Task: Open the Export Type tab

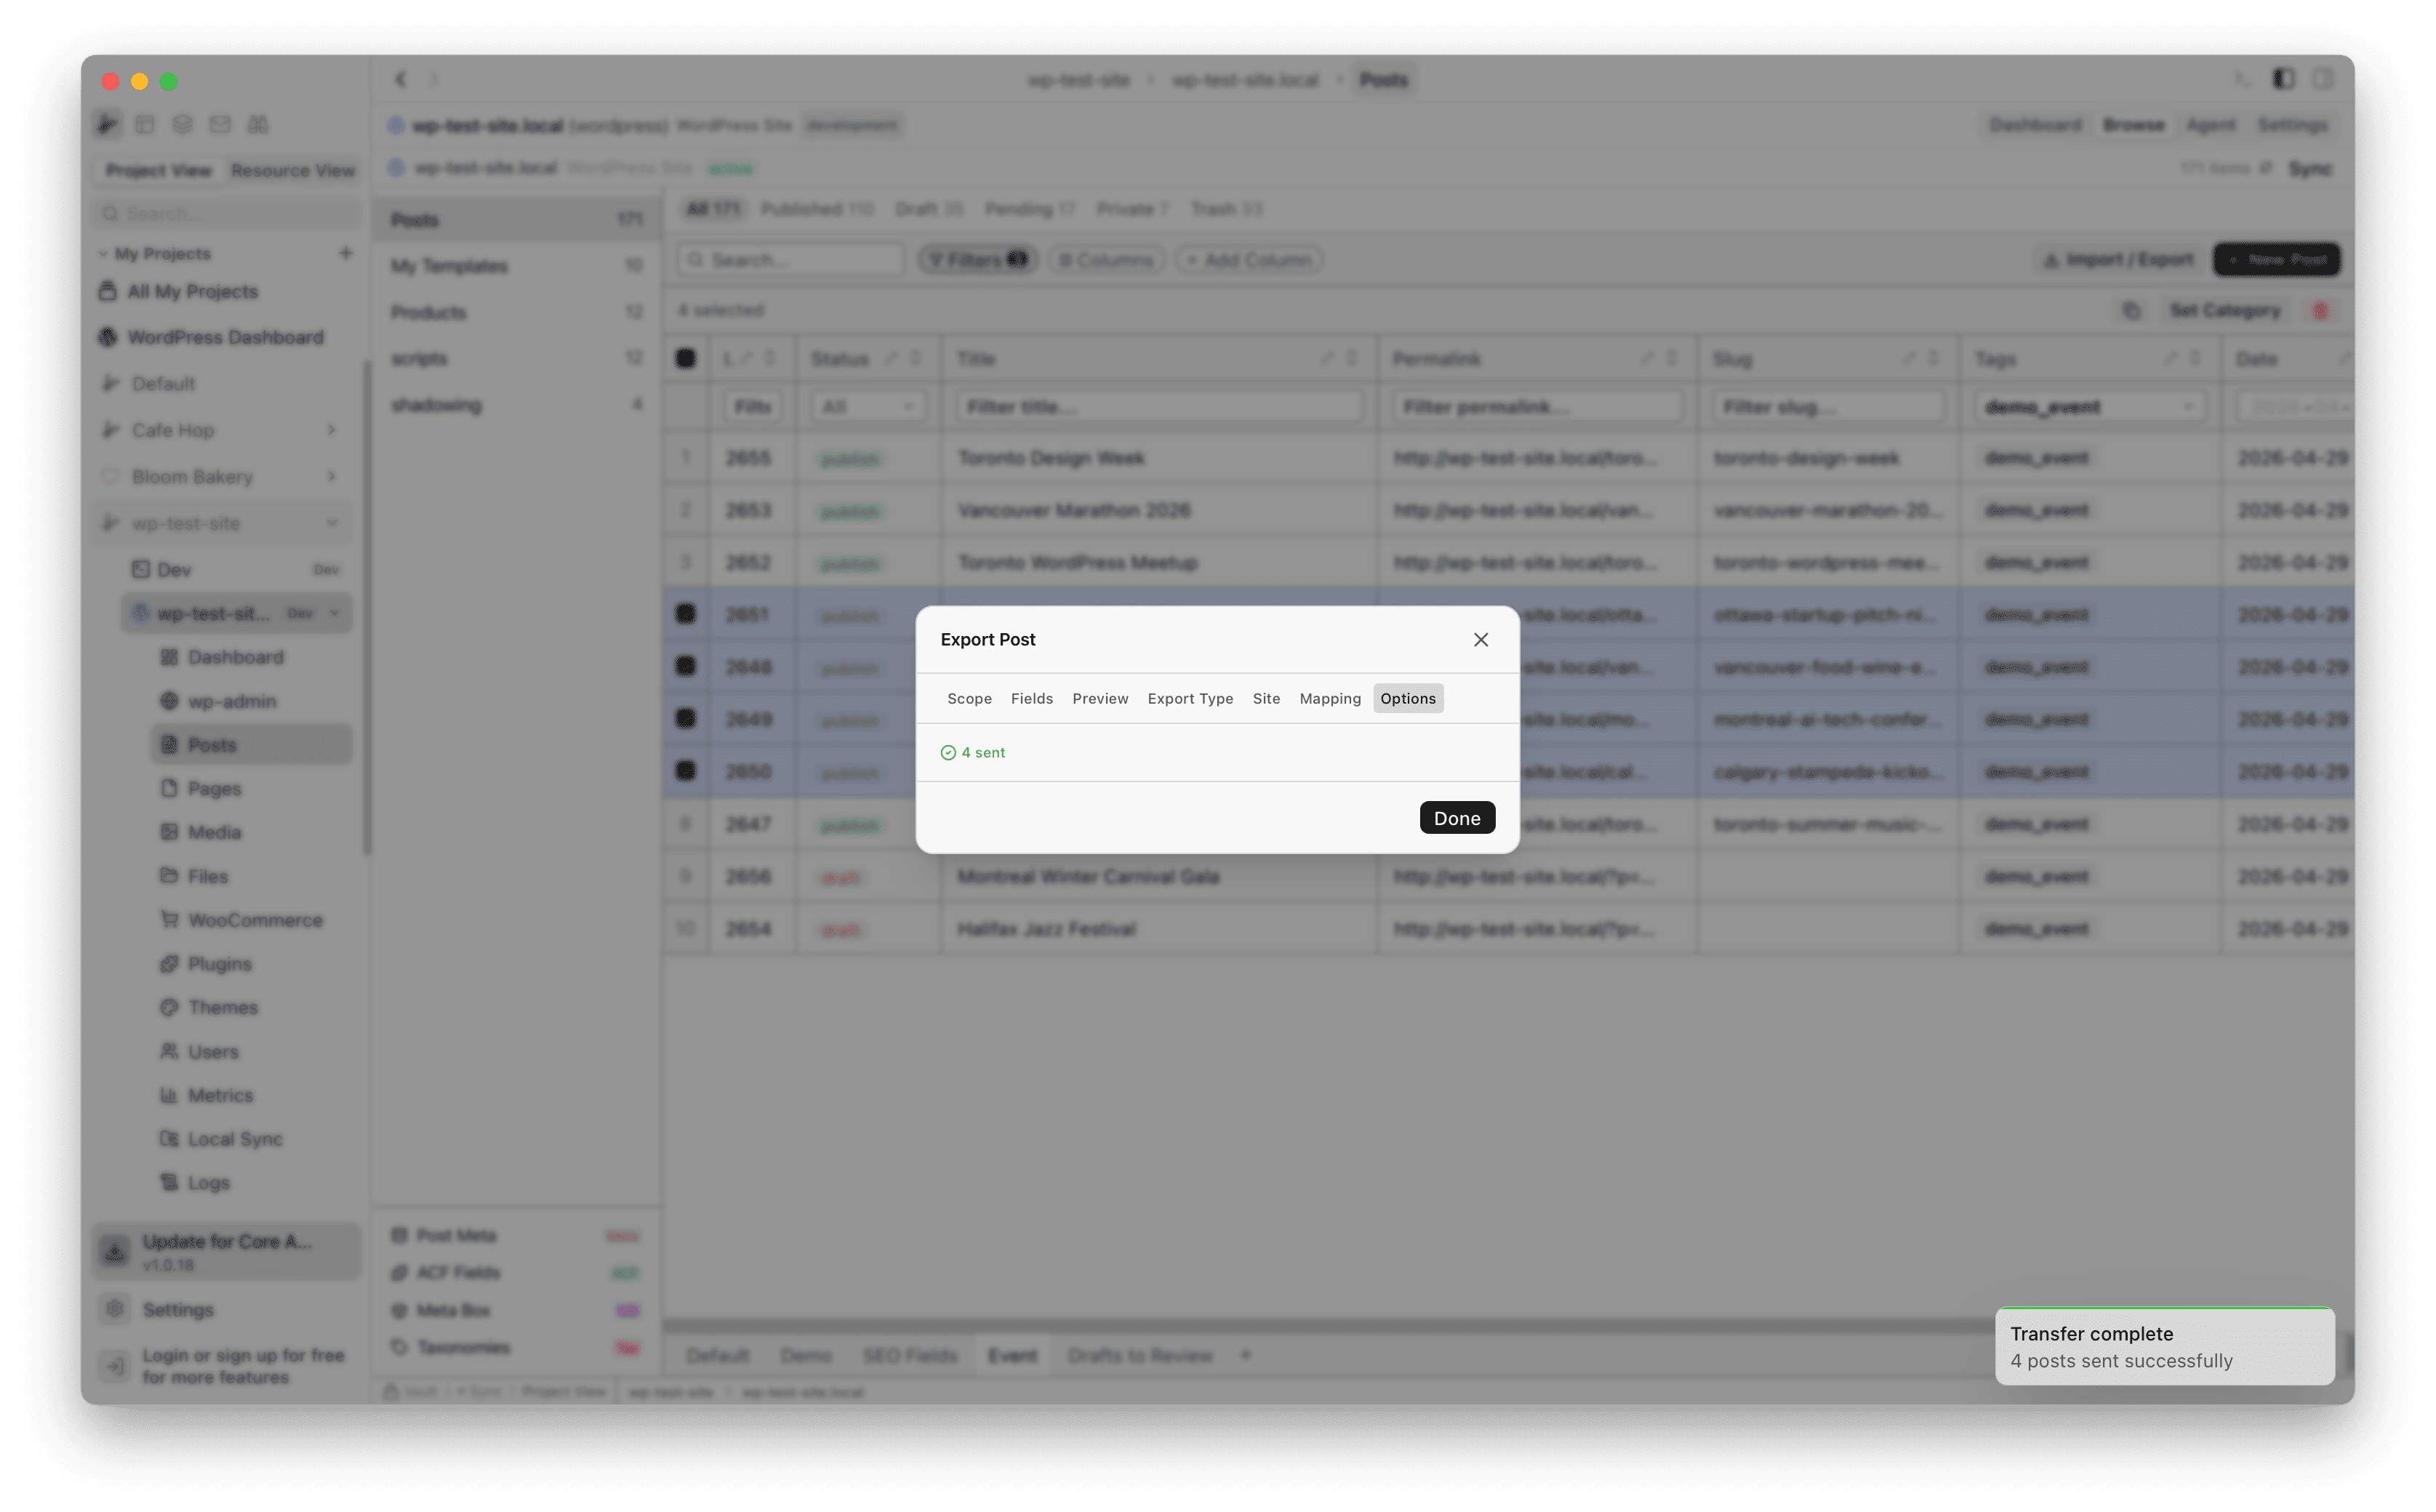Action: [1190, 698]
